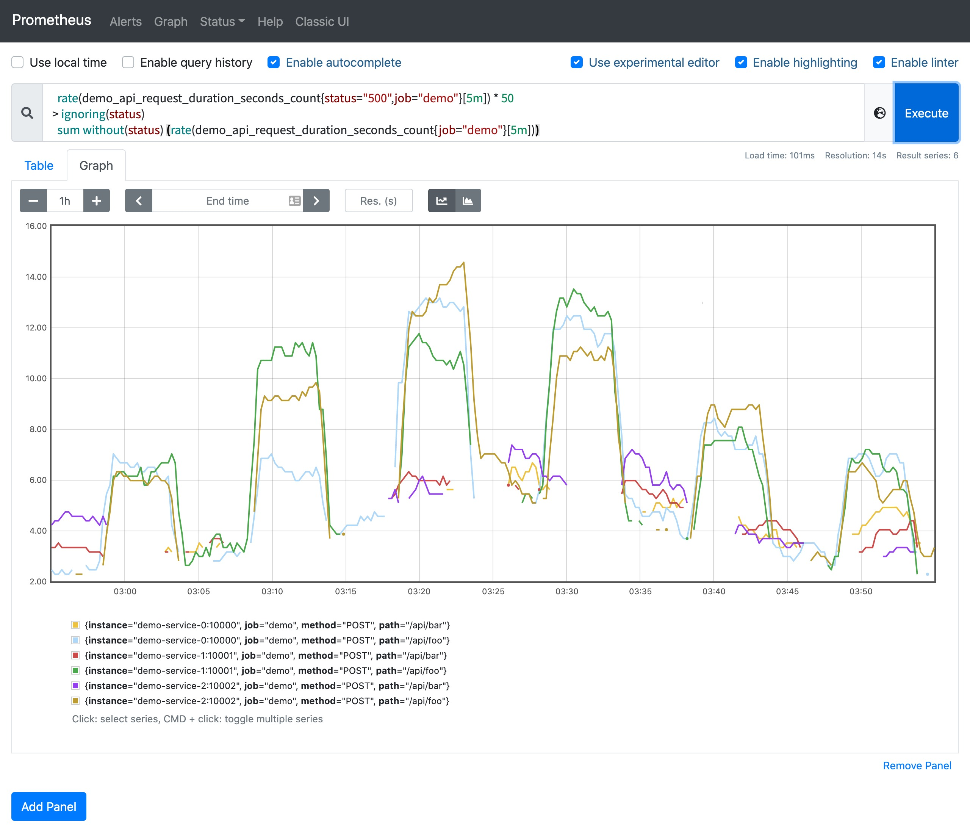
Task: Expand the Status dropdown menu
Action: (222, 22)
